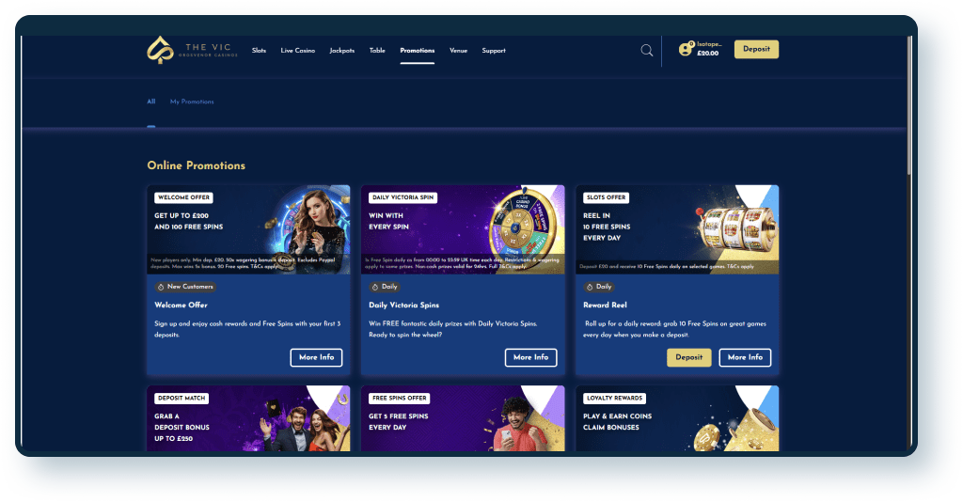Viewport: 963px width, 502px height.
Task: Open the search magnifier icon
Action: pos(647,51)
